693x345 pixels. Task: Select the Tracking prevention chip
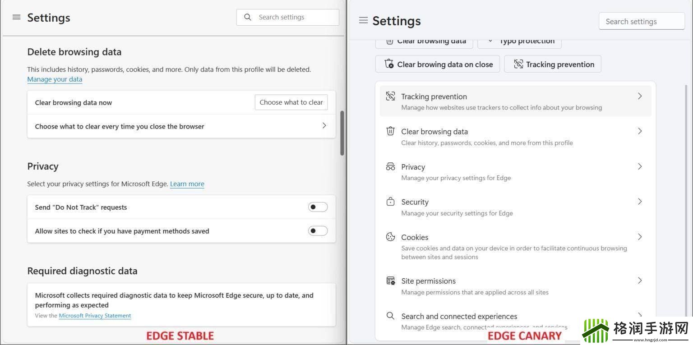tap(553, 64)
